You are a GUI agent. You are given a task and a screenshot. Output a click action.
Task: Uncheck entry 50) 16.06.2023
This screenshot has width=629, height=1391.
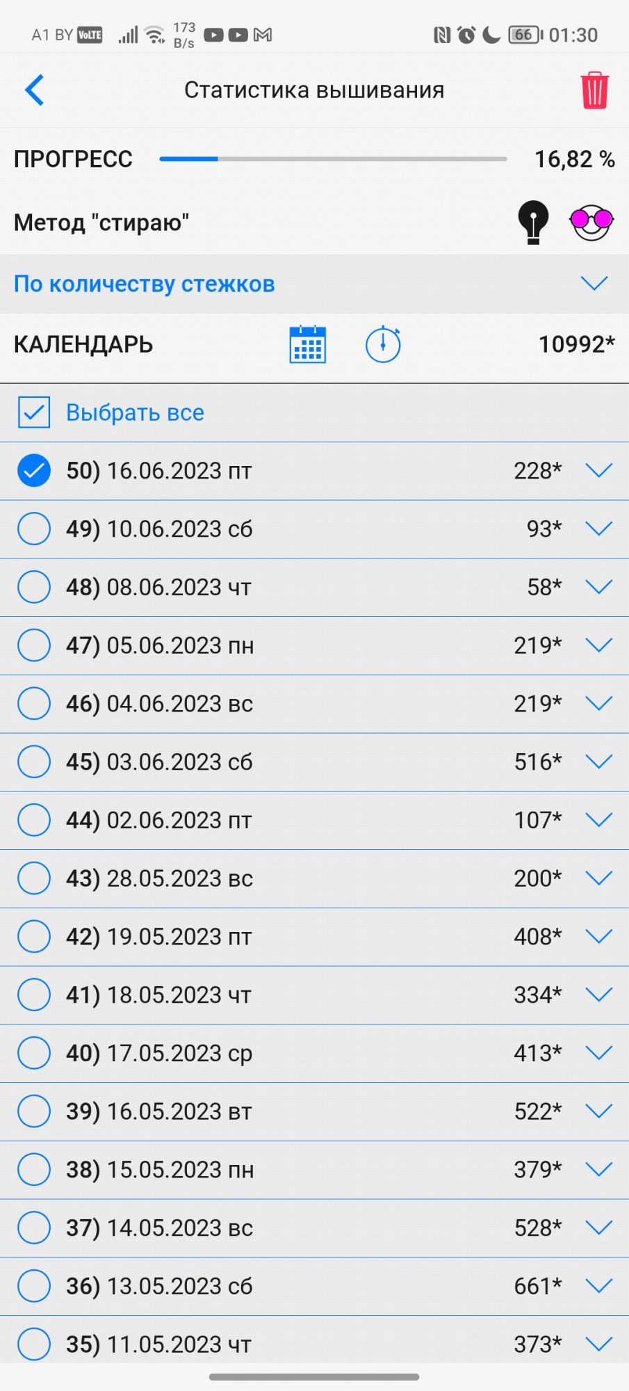point(34,471)
